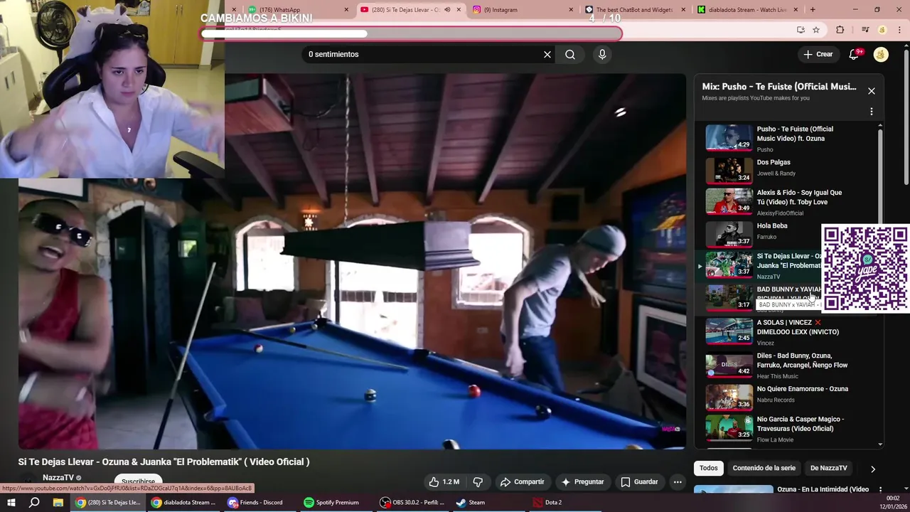910x512 pixels.
Task: Switch to diabladota Stream Chrome taskbar window
Action: click(x=183, y=503)
